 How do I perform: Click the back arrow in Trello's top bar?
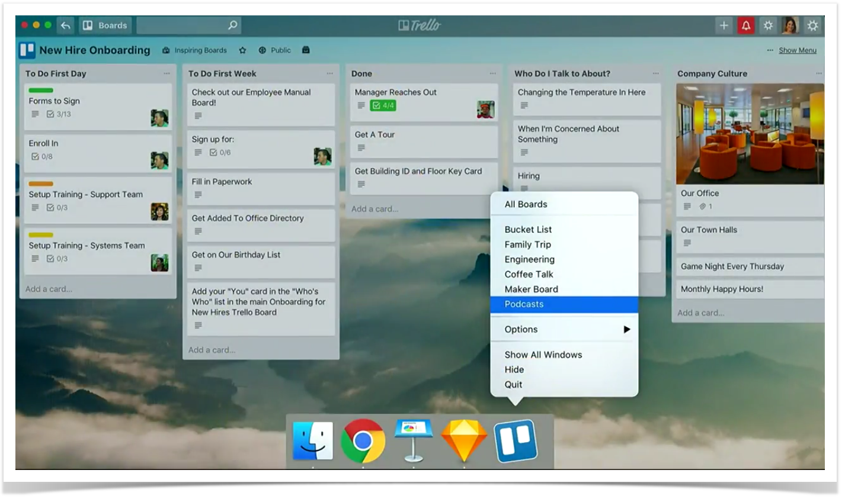pyautogui.click(x=66, y=25)
